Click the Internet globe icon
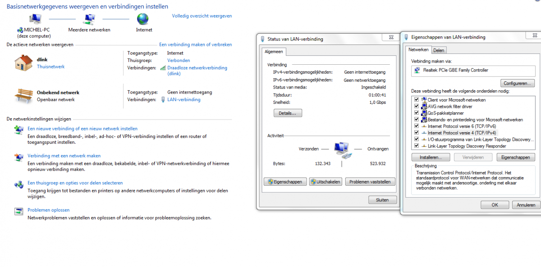The image size is (541, 267). point(143,19)
